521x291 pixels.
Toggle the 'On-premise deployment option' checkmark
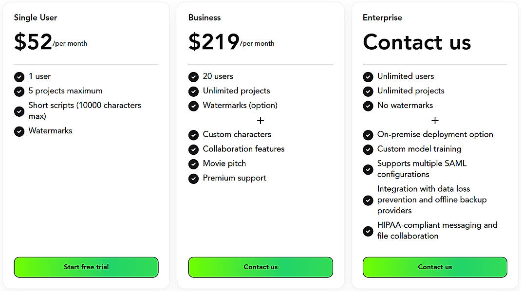pyautogui.click(x=368, y=135)
